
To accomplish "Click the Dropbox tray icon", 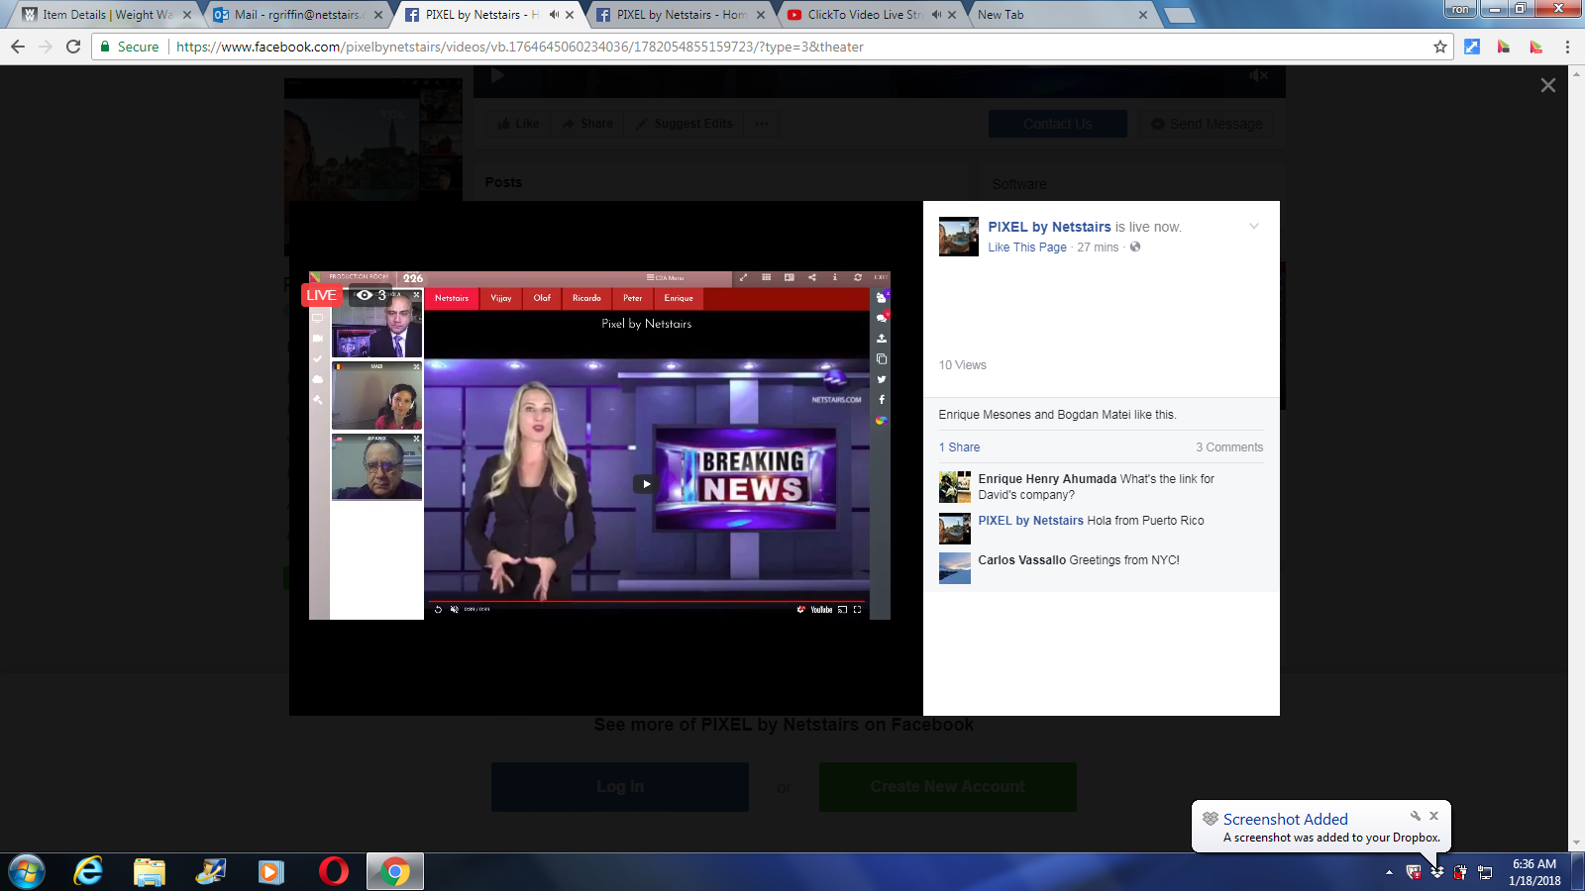I will [1436, 872].
